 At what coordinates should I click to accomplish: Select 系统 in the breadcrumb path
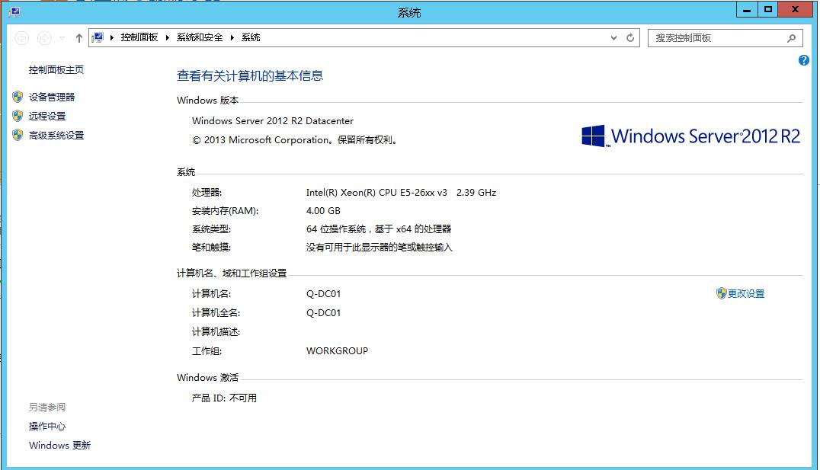coord(251,37)
